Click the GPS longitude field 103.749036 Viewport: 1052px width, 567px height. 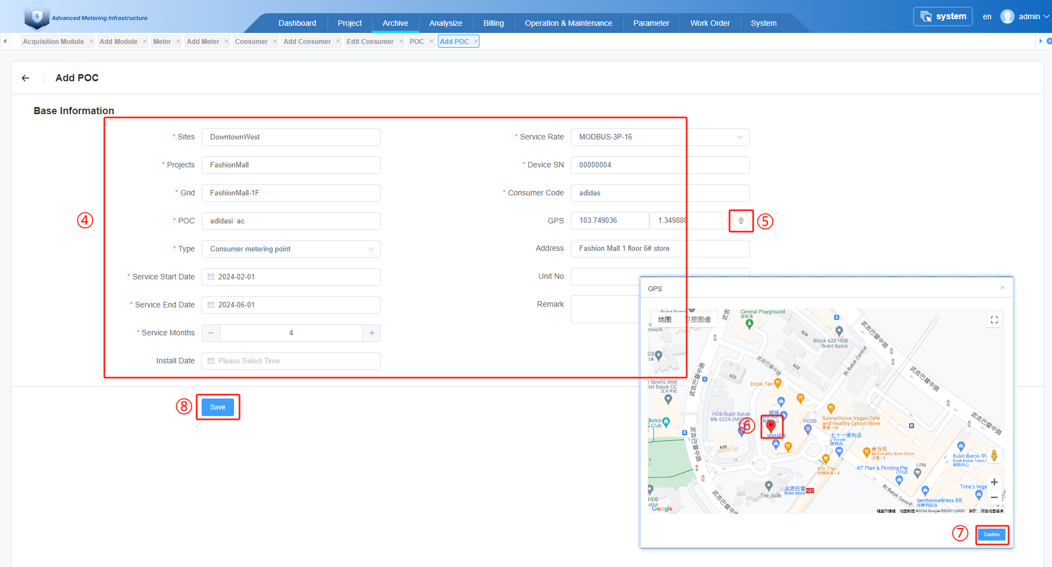[610, 221]
